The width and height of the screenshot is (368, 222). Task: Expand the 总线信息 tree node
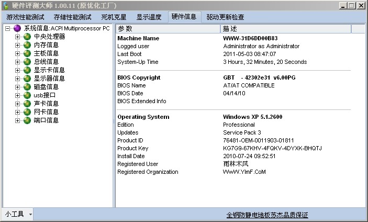pyautogui.click(x=17, y=62)
